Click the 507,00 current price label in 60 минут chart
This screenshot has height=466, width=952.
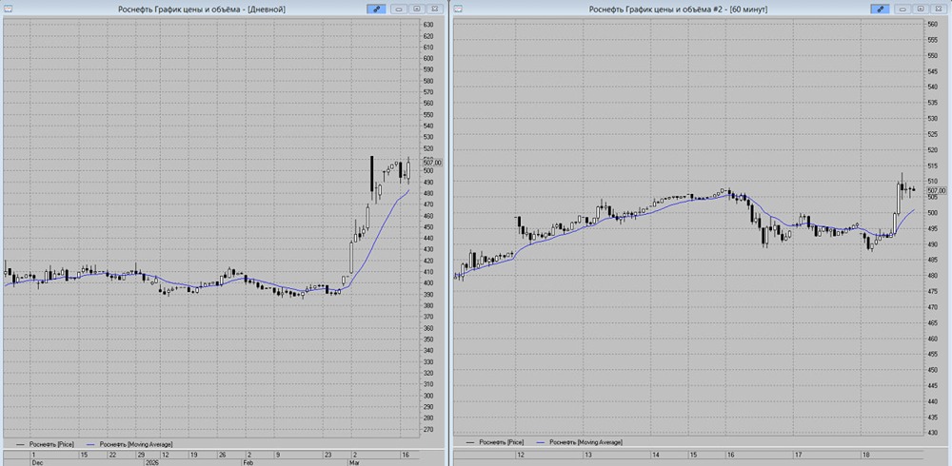pos(938,191)
